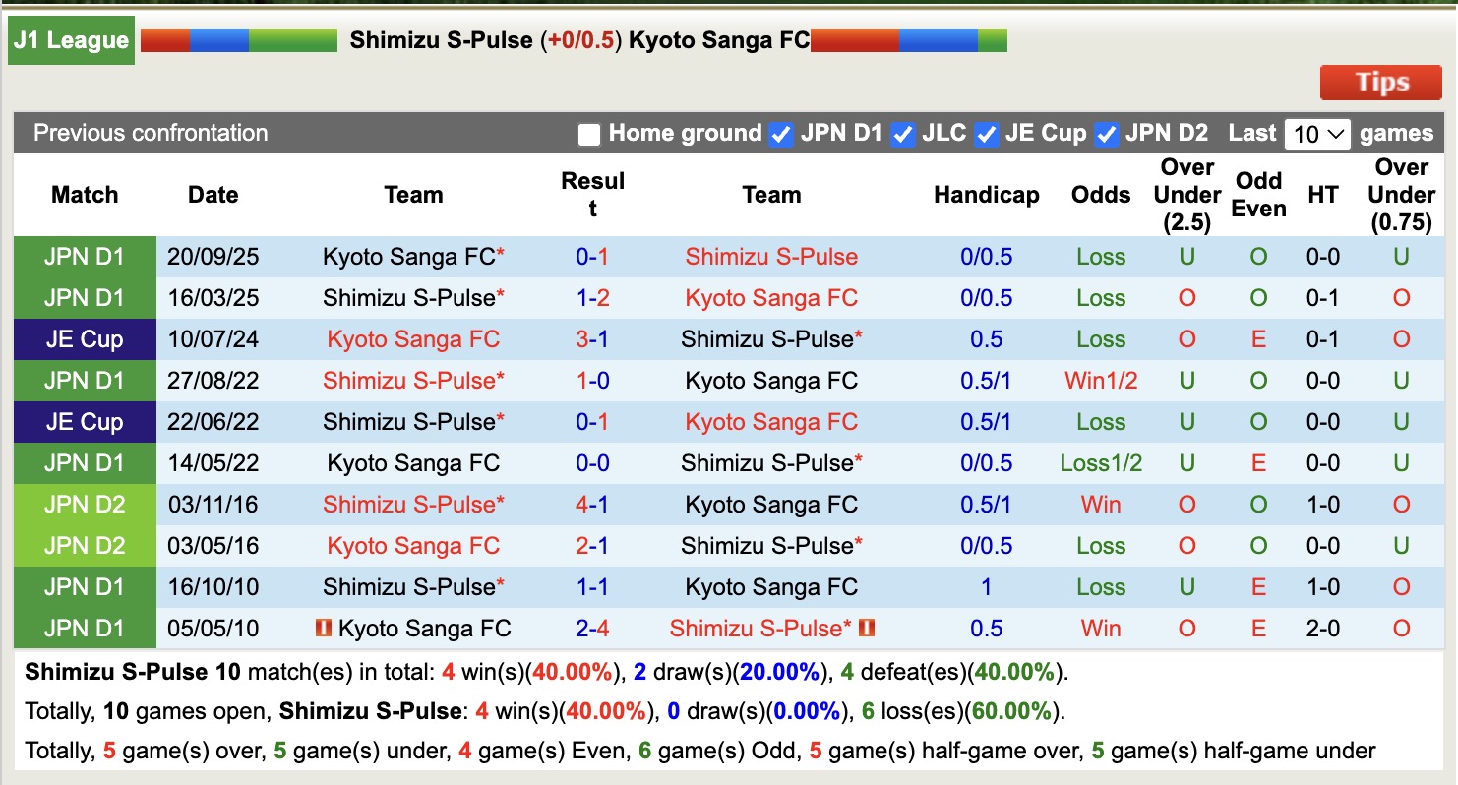The image size is (1458, 785).
Task: Uncheck the JE Cup filter
Action: pos(985,134)
